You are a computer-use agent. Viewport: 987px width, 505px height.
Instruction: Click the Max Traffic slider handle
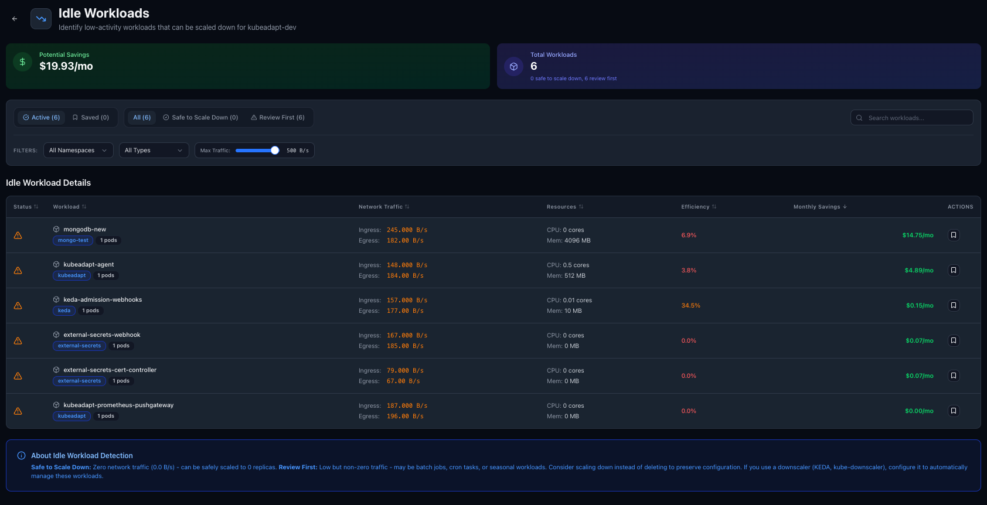(x=275, y=151)
